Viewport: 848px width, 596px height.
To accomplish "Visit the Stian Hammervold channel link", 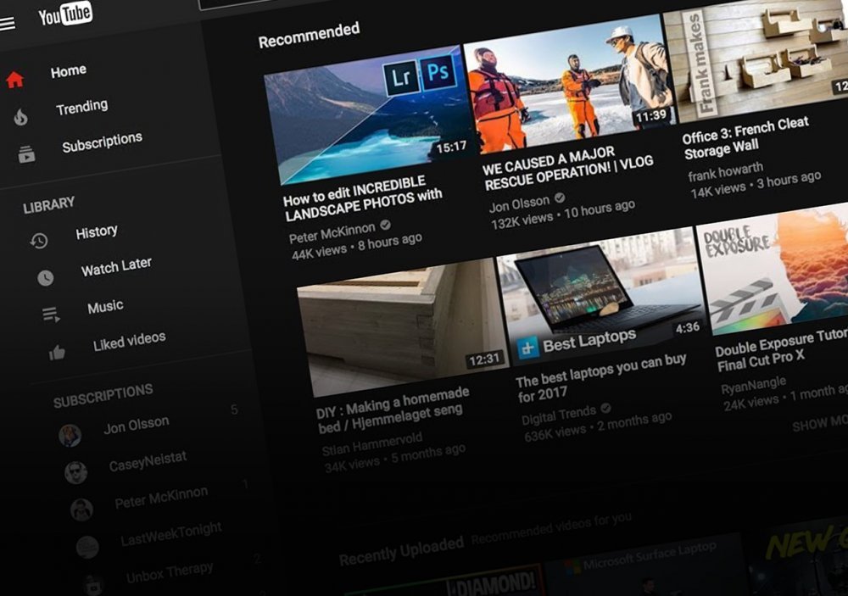I will [372, 443].
